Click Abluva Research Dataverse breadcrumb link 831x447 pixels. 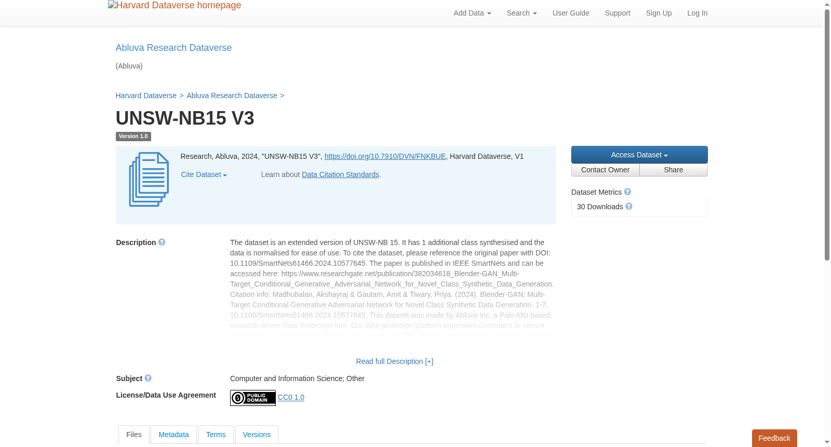(x=232, y=96)
